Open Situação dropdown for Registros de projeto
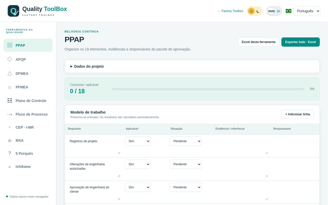The height and width of the screenshot is (205, 328). click(186, 141)
